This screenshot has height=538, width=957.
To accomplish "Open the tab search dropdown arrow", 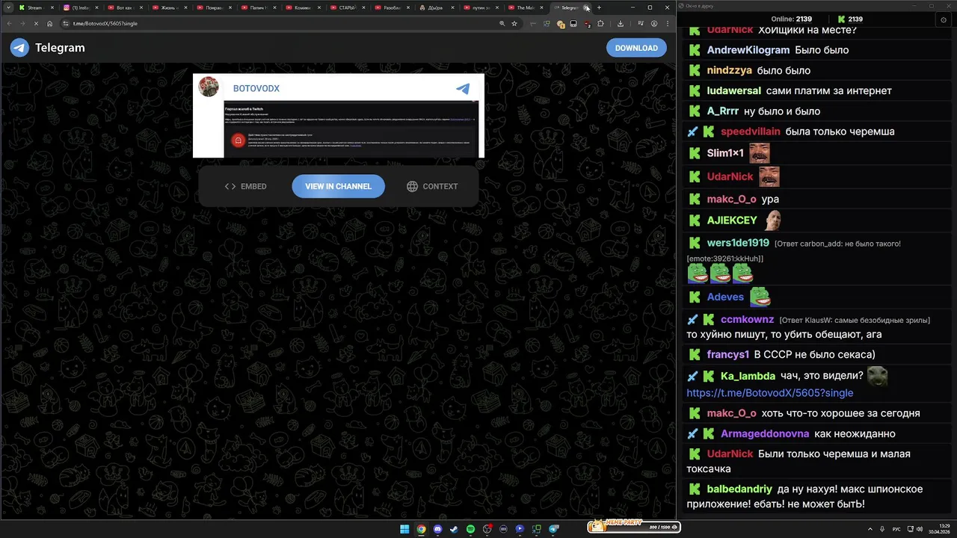I will click(7, 7).
